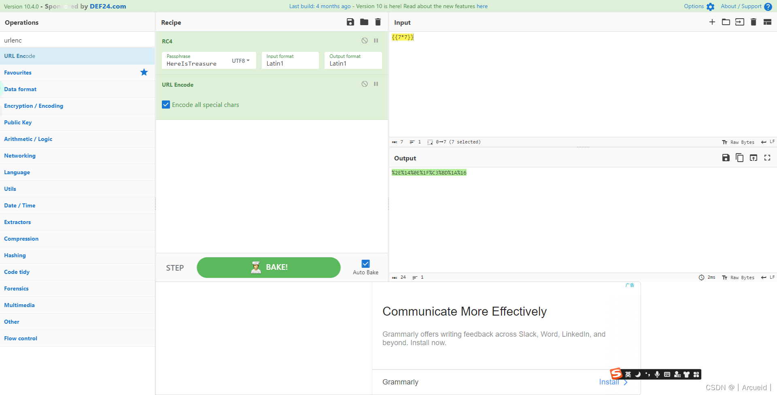Screen dimensions: 777x395
Task: Disable the URL Encode operation
Action: coord(365,84)
